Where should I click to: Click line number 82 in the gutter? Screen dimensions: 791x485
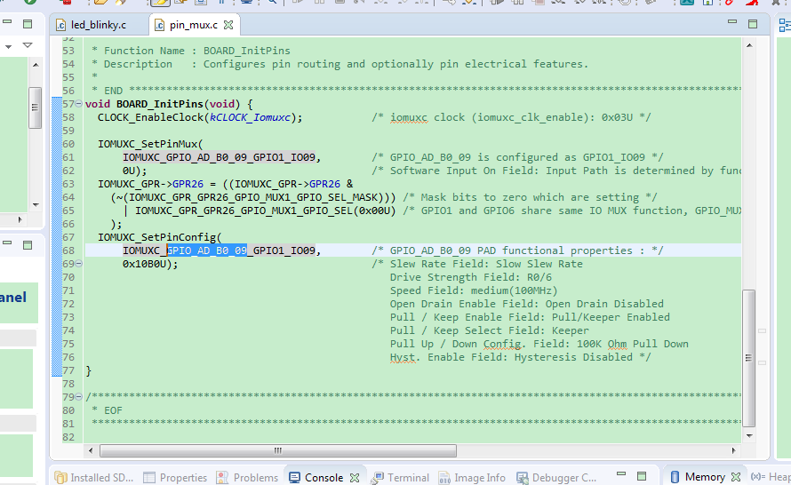[68, 437]
